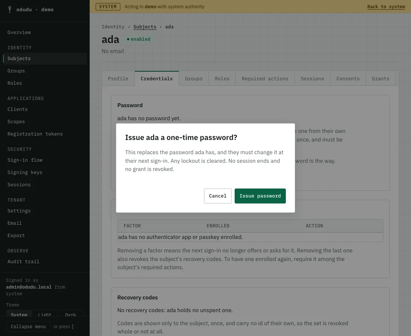
Task: Switch to the Profile tab
Action: click(118, 78)
